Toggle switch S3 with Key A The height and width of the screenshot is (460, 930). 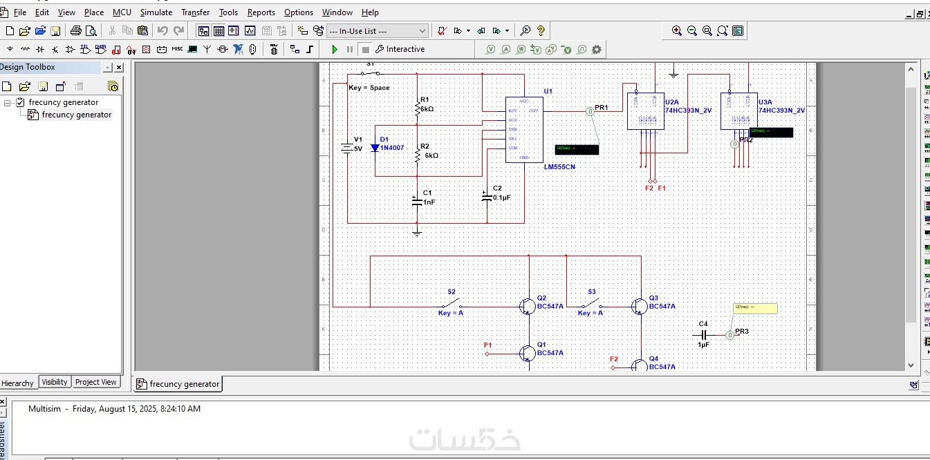click(591, 305)
